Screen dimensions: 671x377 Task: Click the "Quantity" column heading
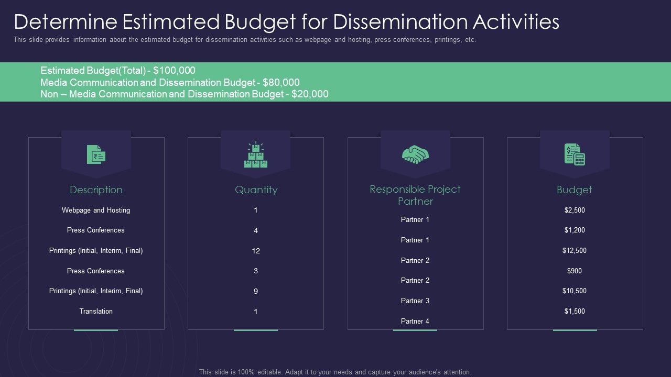pos(256,190)
